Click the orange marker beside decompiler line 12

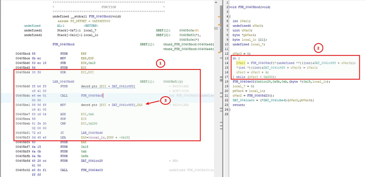point(219,53)
